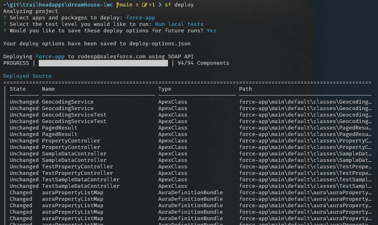This screenshot has width=378, height=225.
Task: Click the 'Run local tests' answer
Action: pos(179,24)
